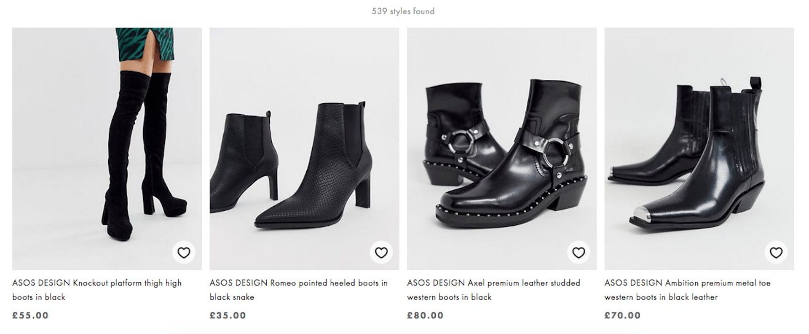This screenshot has height=334, width=809.
Task: Open the Knockout platform thigh high boots product page
Action: tap(97, 290)
